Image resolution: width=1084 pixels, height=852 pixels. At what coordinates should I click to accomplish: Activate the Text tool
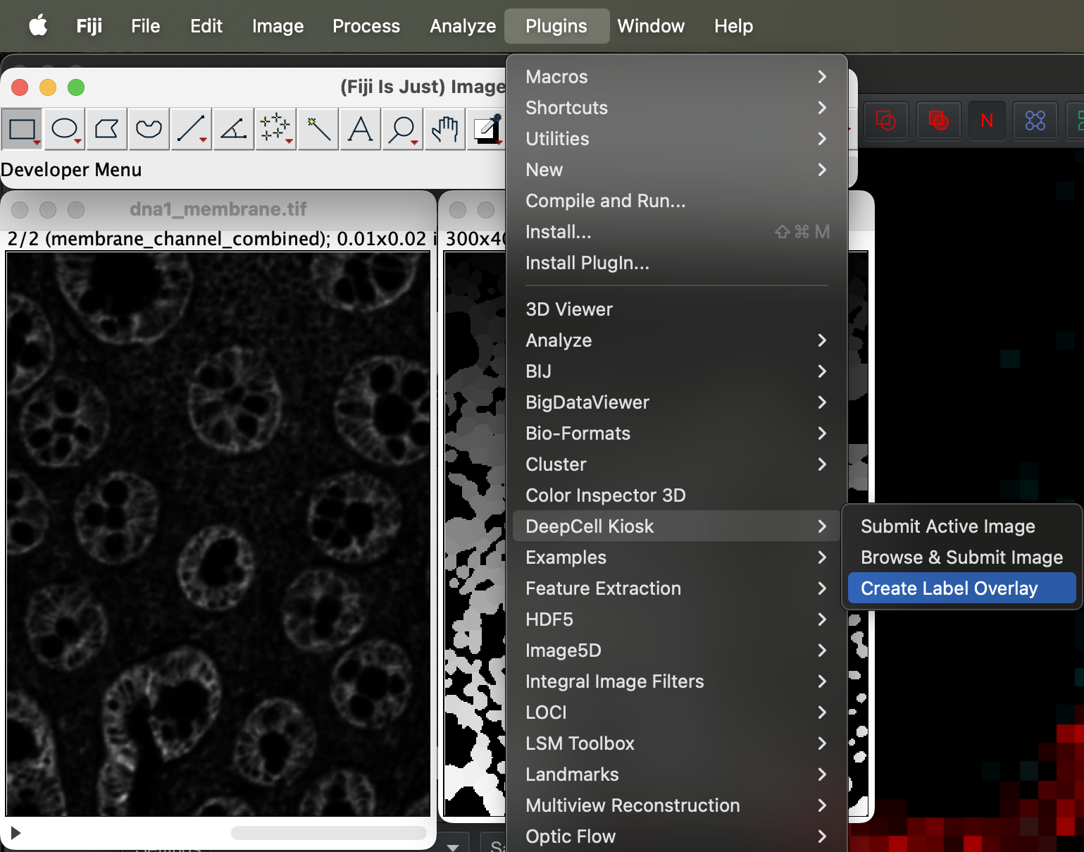pyautogui.click(x=361, y=130)
